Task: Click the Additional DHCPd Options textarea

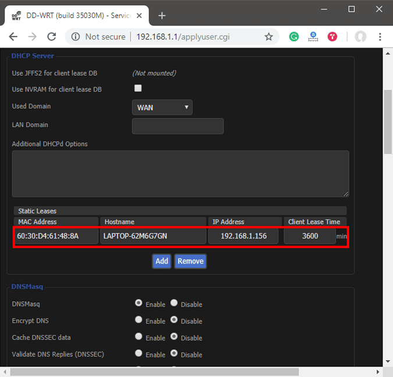Action: (x=180, y=173)
